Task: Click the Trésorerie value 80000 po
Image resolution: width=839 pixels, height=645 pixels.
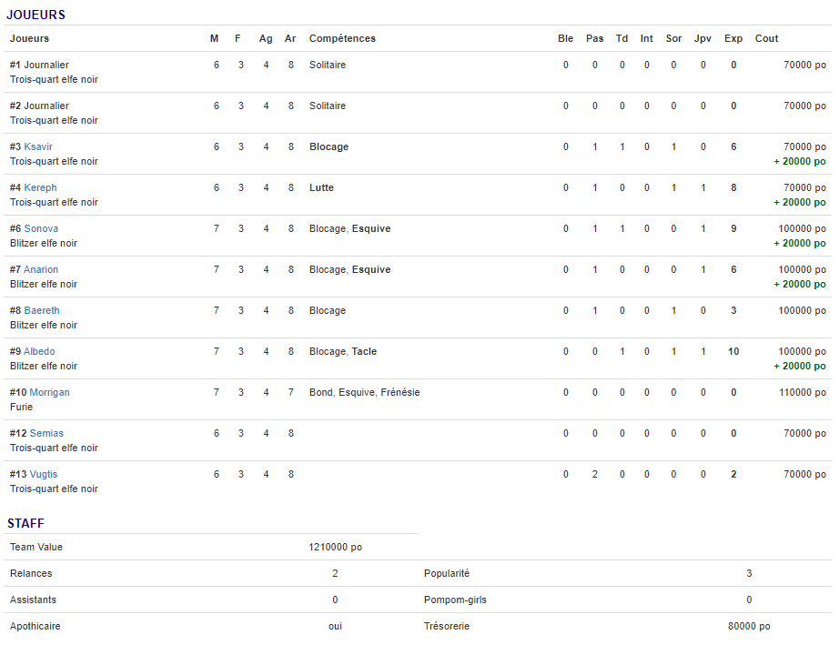Action: coord(749,626)
